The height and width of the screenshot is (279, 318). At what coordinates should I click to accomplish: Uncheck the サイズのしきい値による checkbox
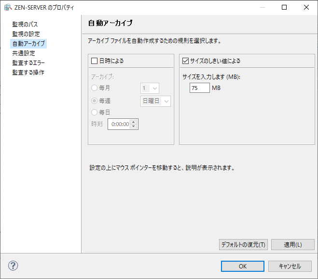[185, 61]
